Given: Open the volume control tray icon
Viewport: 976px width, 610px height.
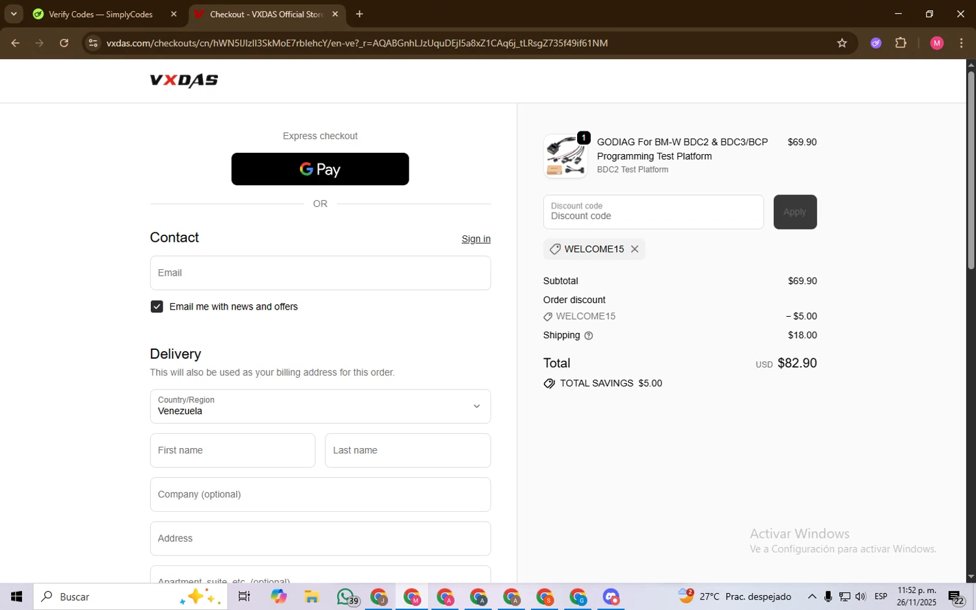Looking at the screenshot, I should click(861, 596).
